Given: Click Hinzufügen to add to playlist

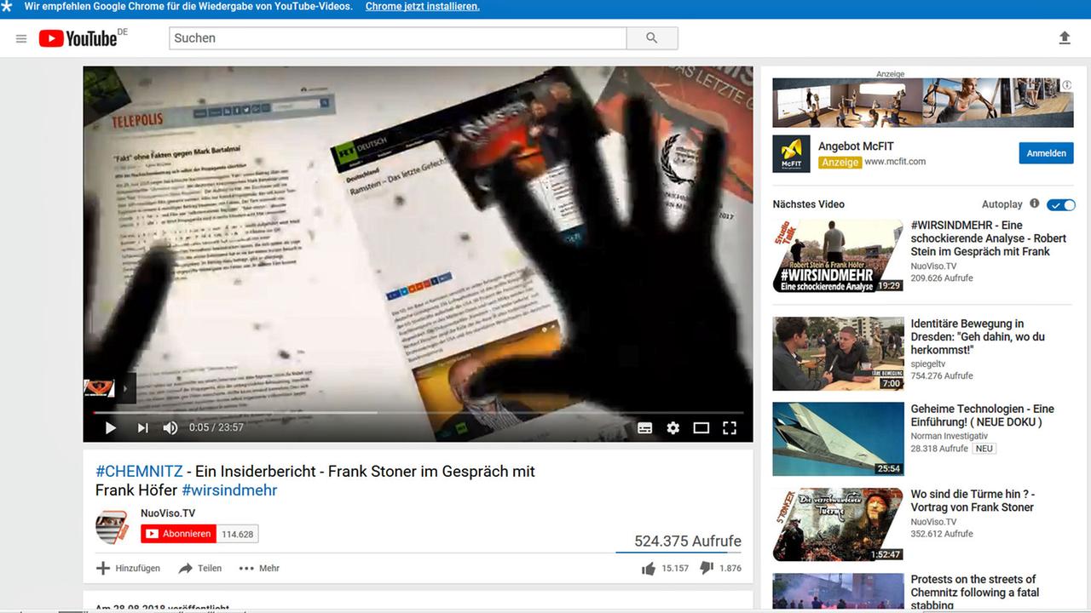Looking at the screenshot, I should click(x=128, y=568).
